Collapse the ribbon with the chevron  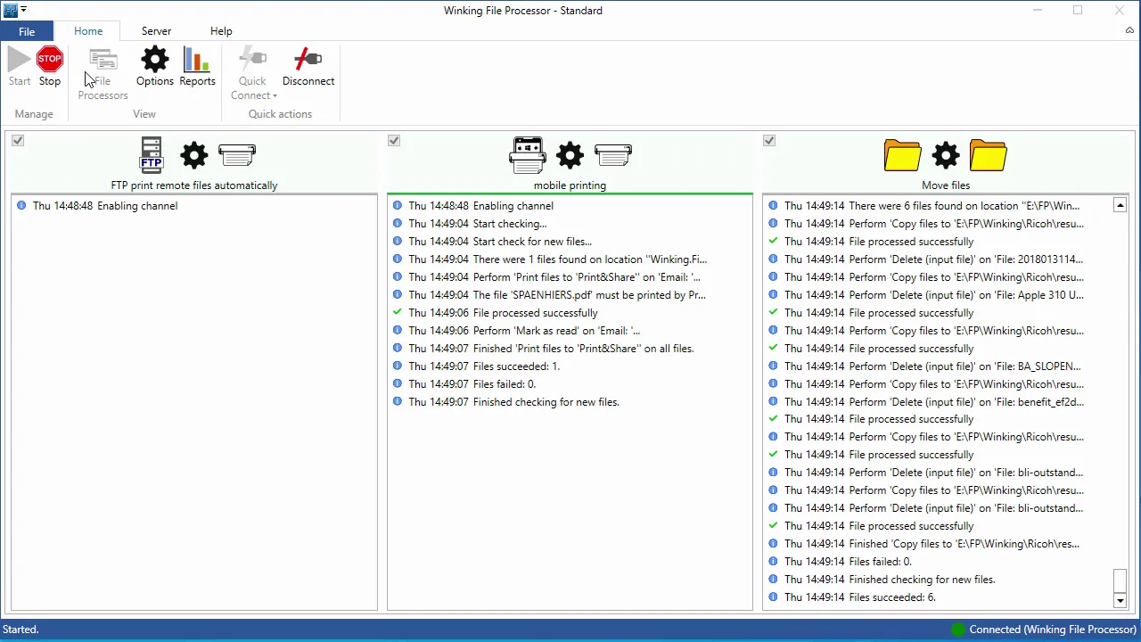(1129, 30)
